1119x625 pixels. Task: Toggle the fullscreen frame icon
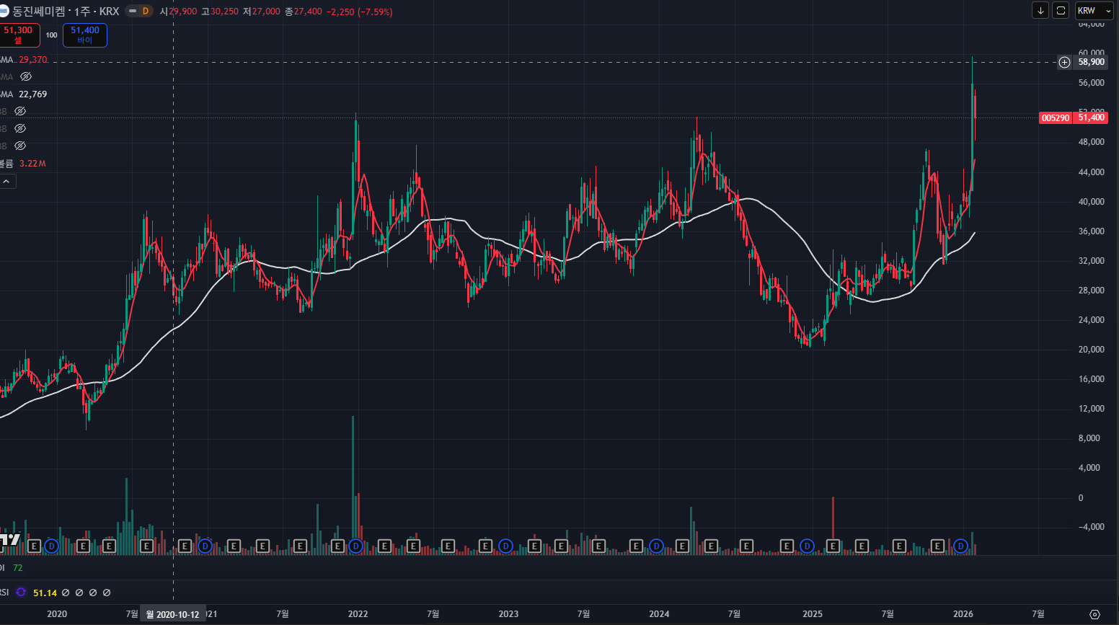point(1061,10)
